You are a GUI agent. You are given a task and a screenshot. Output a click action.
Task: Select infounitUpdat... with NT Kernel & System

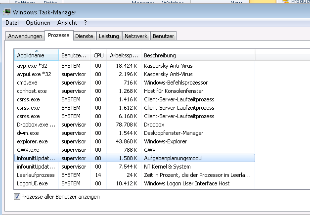[134, 167]
